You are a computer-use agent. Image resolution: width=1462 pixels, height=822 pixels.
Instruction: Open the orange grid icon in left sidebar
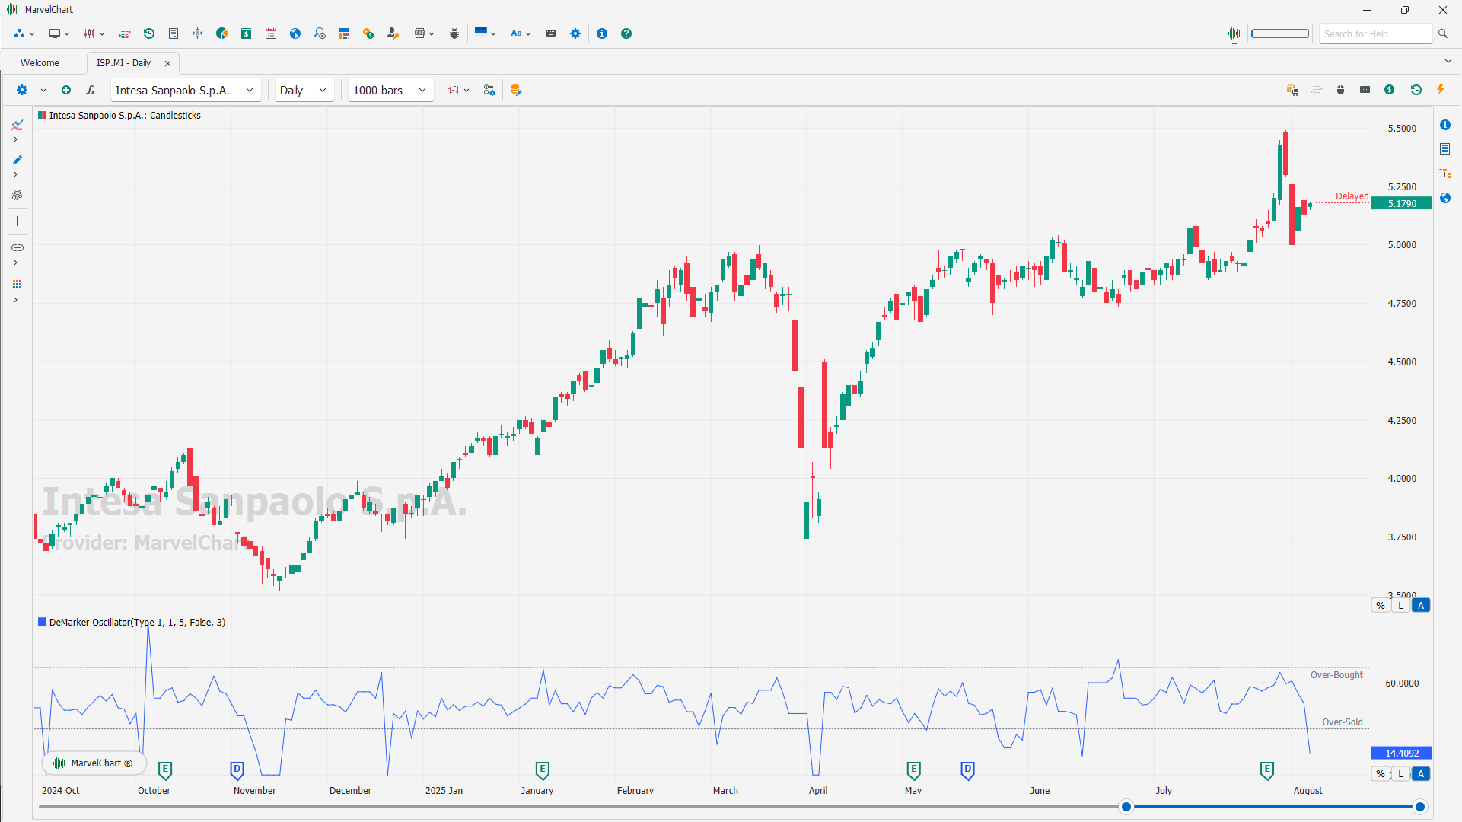(17, 285)
